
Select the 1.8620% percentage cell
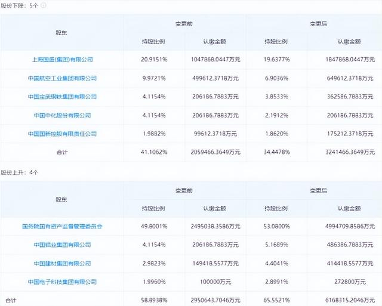point(276,134)
